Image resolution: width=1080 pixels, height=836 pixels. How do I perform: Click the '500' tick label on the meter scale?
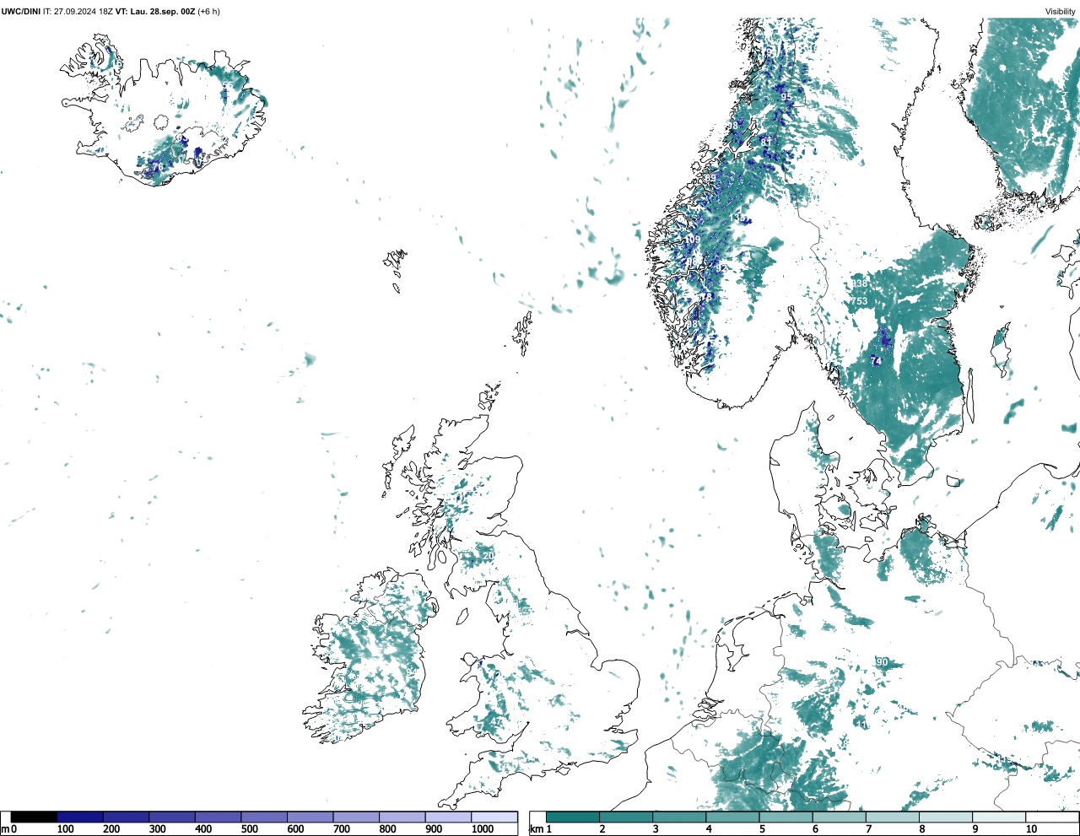tap(250, 829)
